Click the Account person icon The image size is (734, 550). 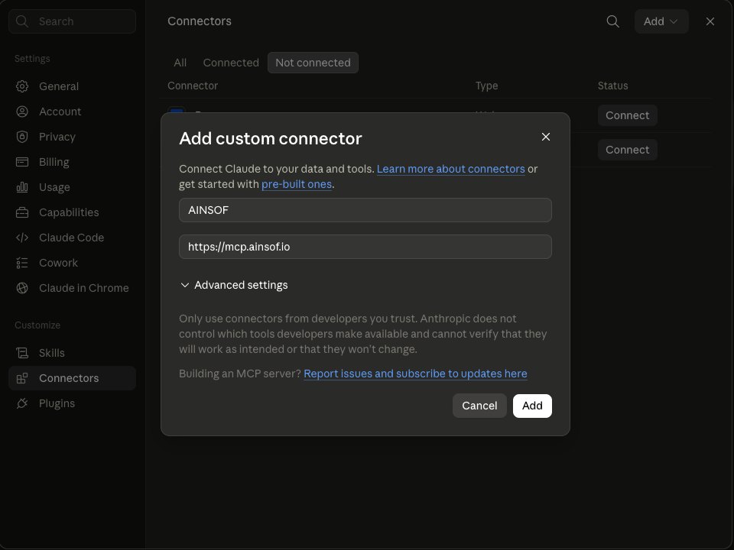tap(22, 112)
